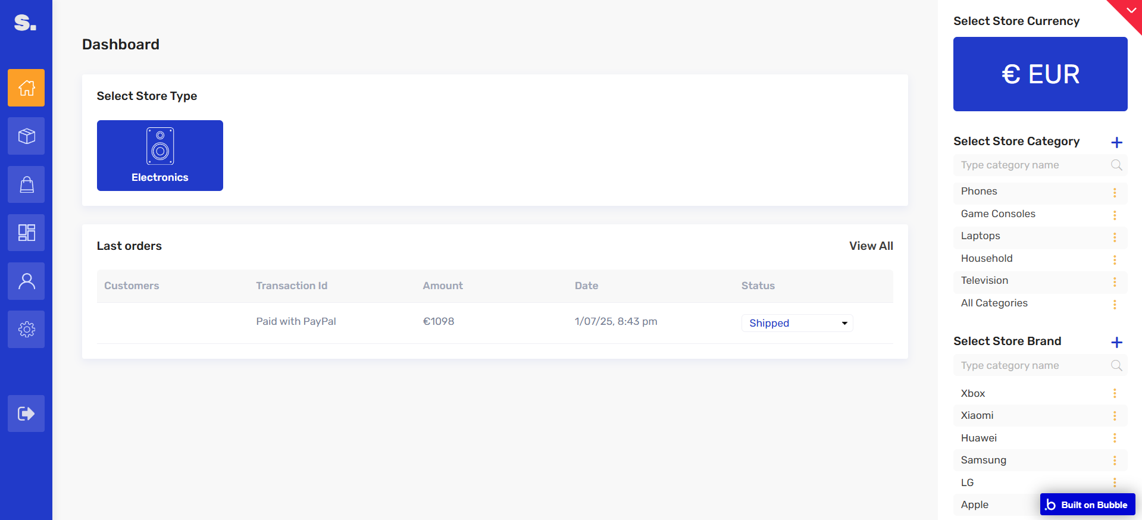Screen dimensions: 1142x520
Task: Add a new store brand with plus icon
Action: click(1116, 342)
